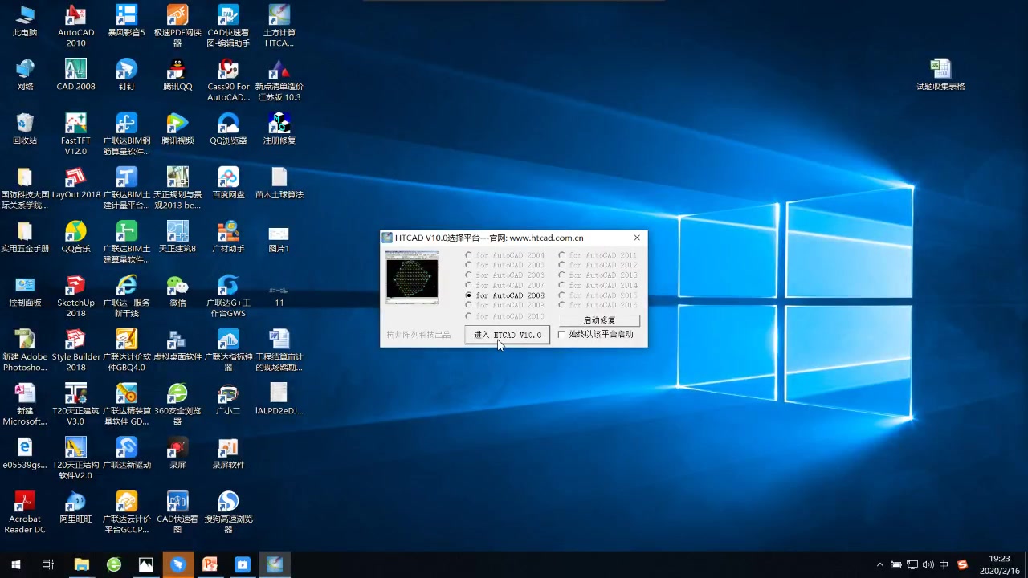Click the 杭州阵列科技出品 label

tap(418, 335)
